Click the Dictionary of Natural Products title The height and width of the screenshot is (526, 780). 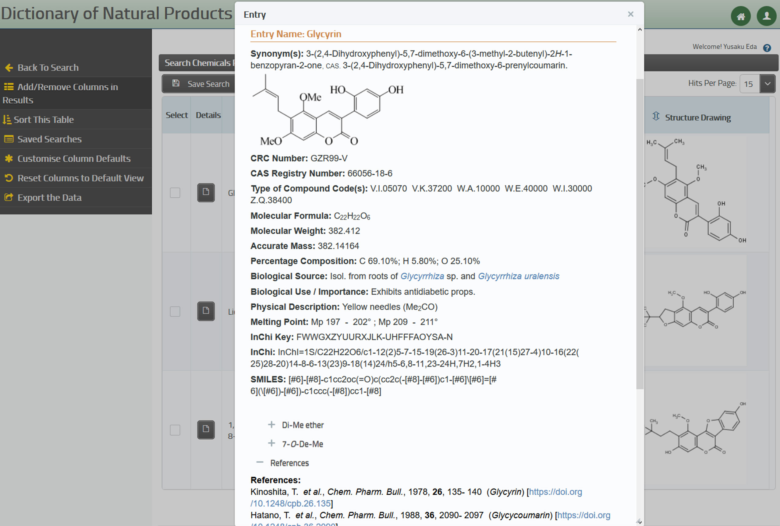(116, 13)
